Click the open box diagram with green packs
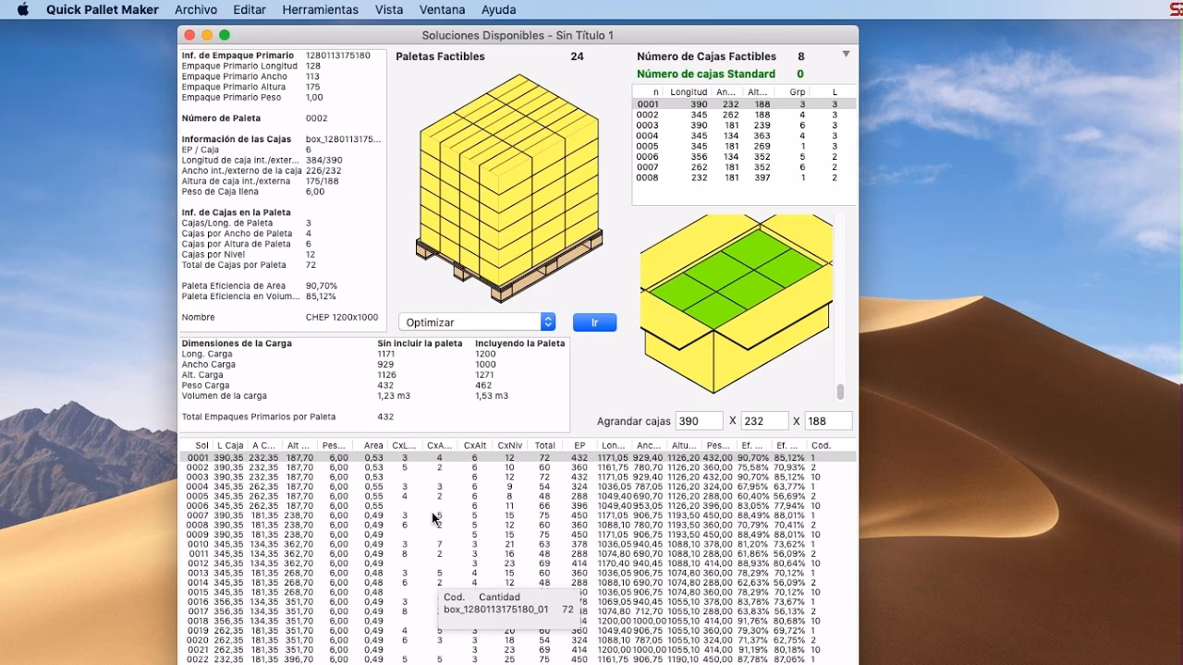This screenshot has width=1183, height=665. pos(735,305)
